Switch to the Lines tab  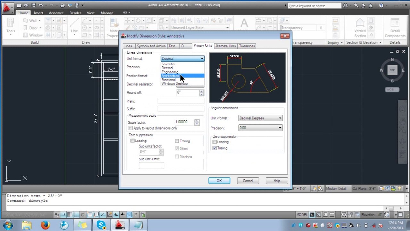(x=128, y=46)
